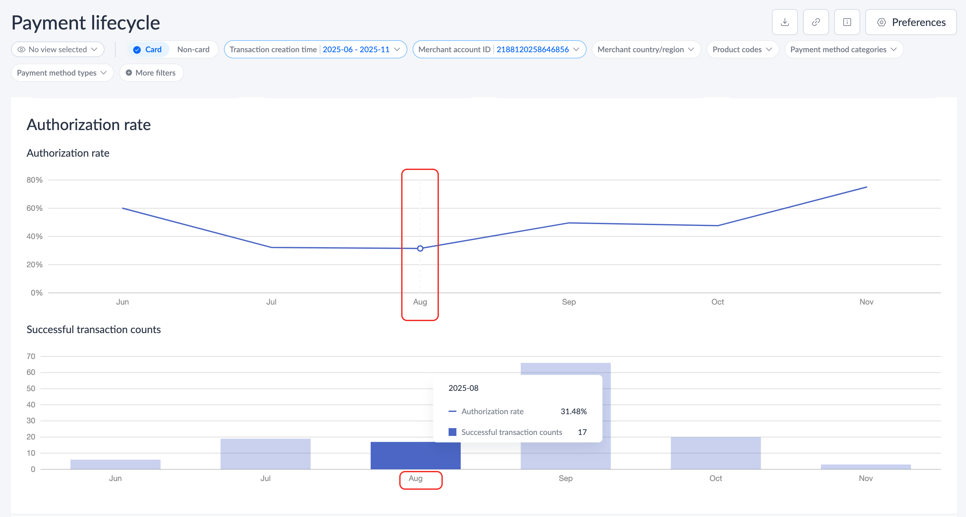Expand Merchant account ID filter
Viewport: 966px width, 517px height.
pos(499,49)
